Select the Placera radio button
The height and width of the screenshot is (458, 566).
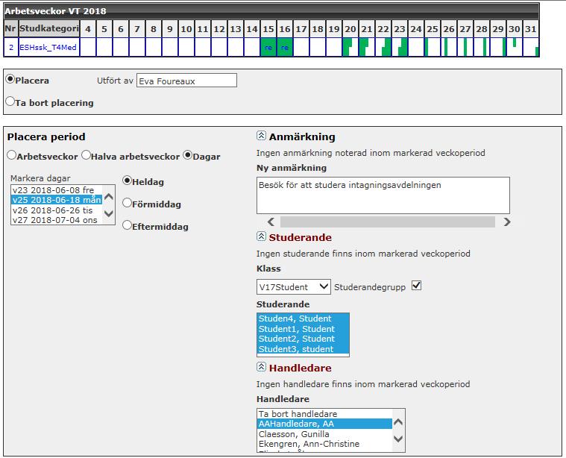(x=10, y=79)
